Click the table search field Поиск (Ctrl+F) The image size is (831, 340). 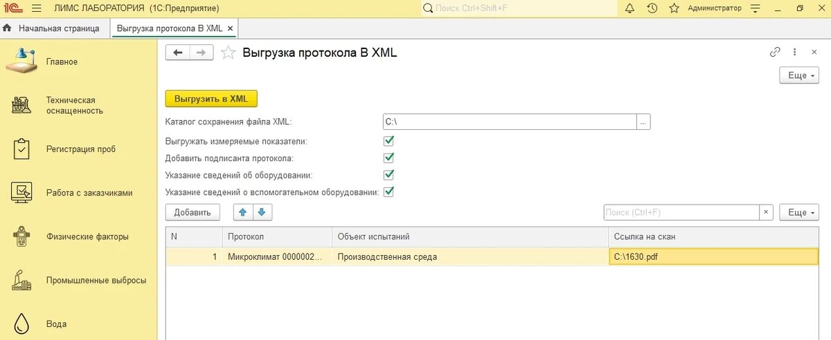tap(681, 212)
